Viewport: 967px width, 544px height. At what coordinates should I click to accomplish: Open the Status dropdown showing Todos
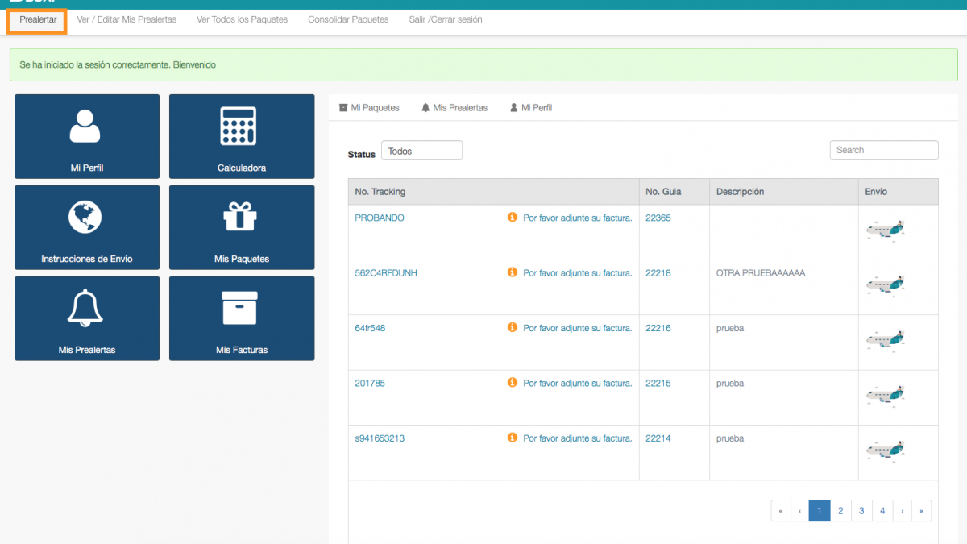421,151
